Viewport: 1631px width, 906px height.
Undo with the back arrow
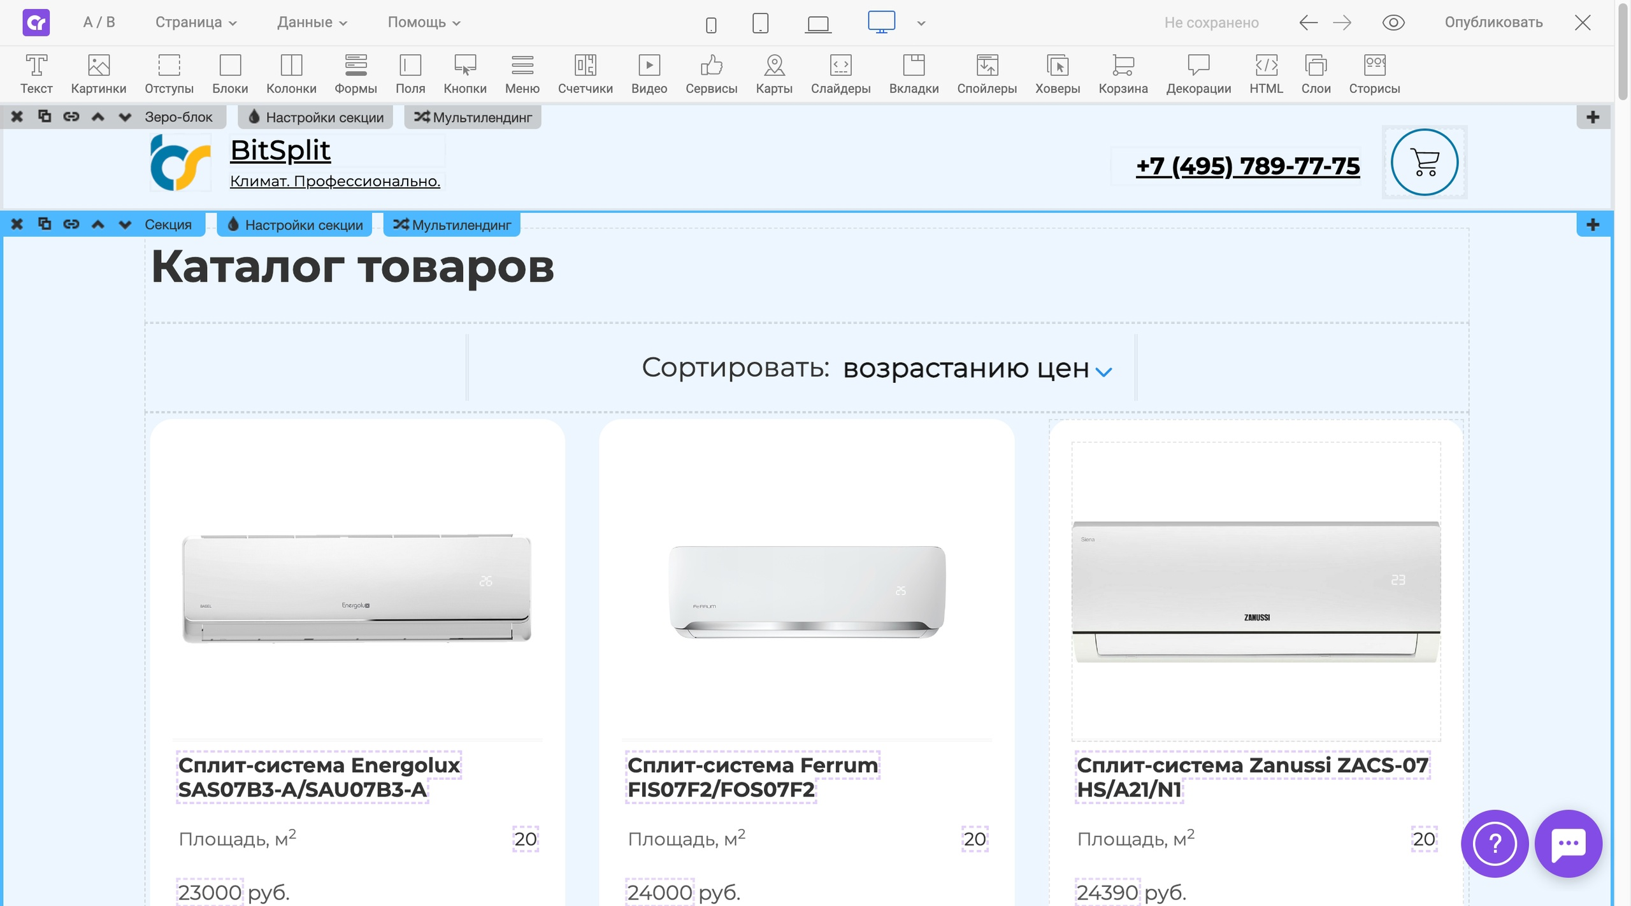(x=1308, y=23)
